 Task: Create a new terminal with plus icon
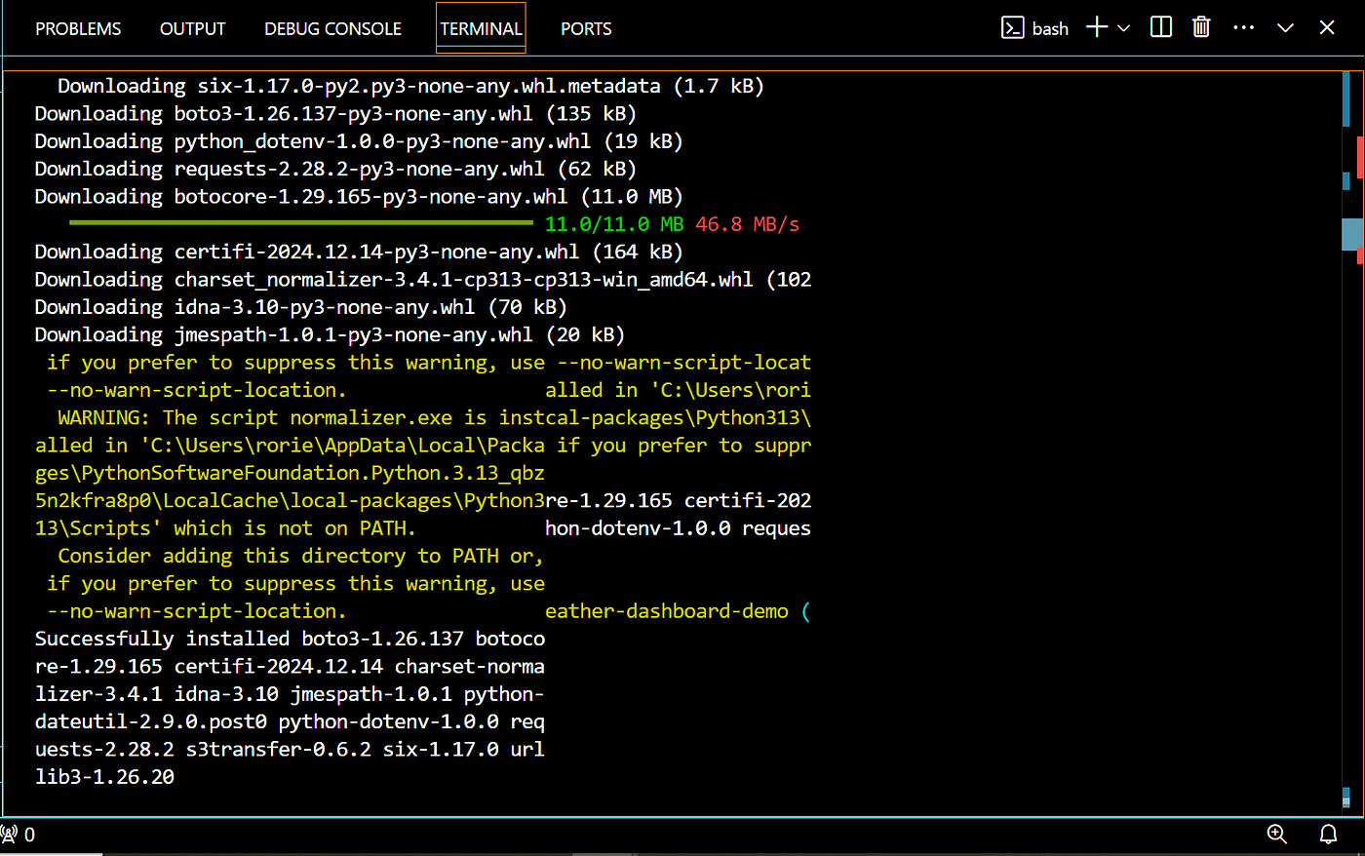[x=1097, y=27]
